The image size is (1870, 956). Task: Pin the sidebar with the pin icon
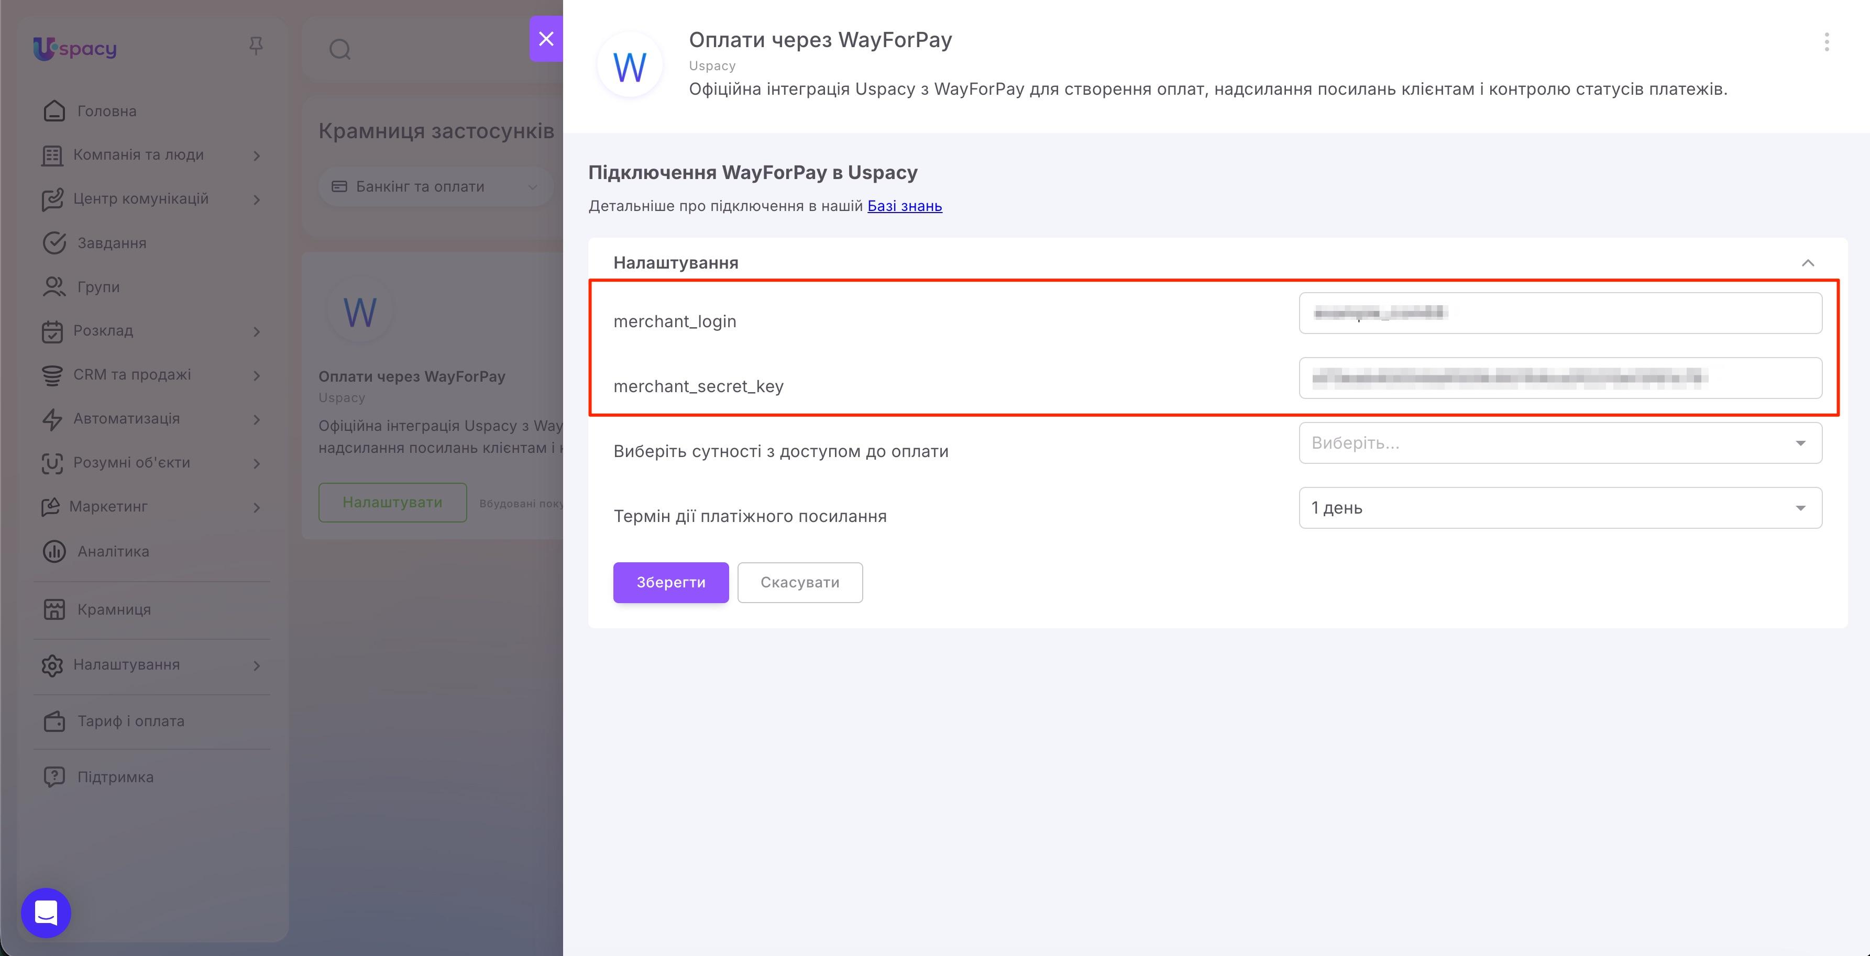[x=256, y=47]
